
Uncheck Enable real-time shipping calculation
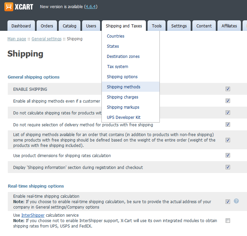[x=228, y=201]
